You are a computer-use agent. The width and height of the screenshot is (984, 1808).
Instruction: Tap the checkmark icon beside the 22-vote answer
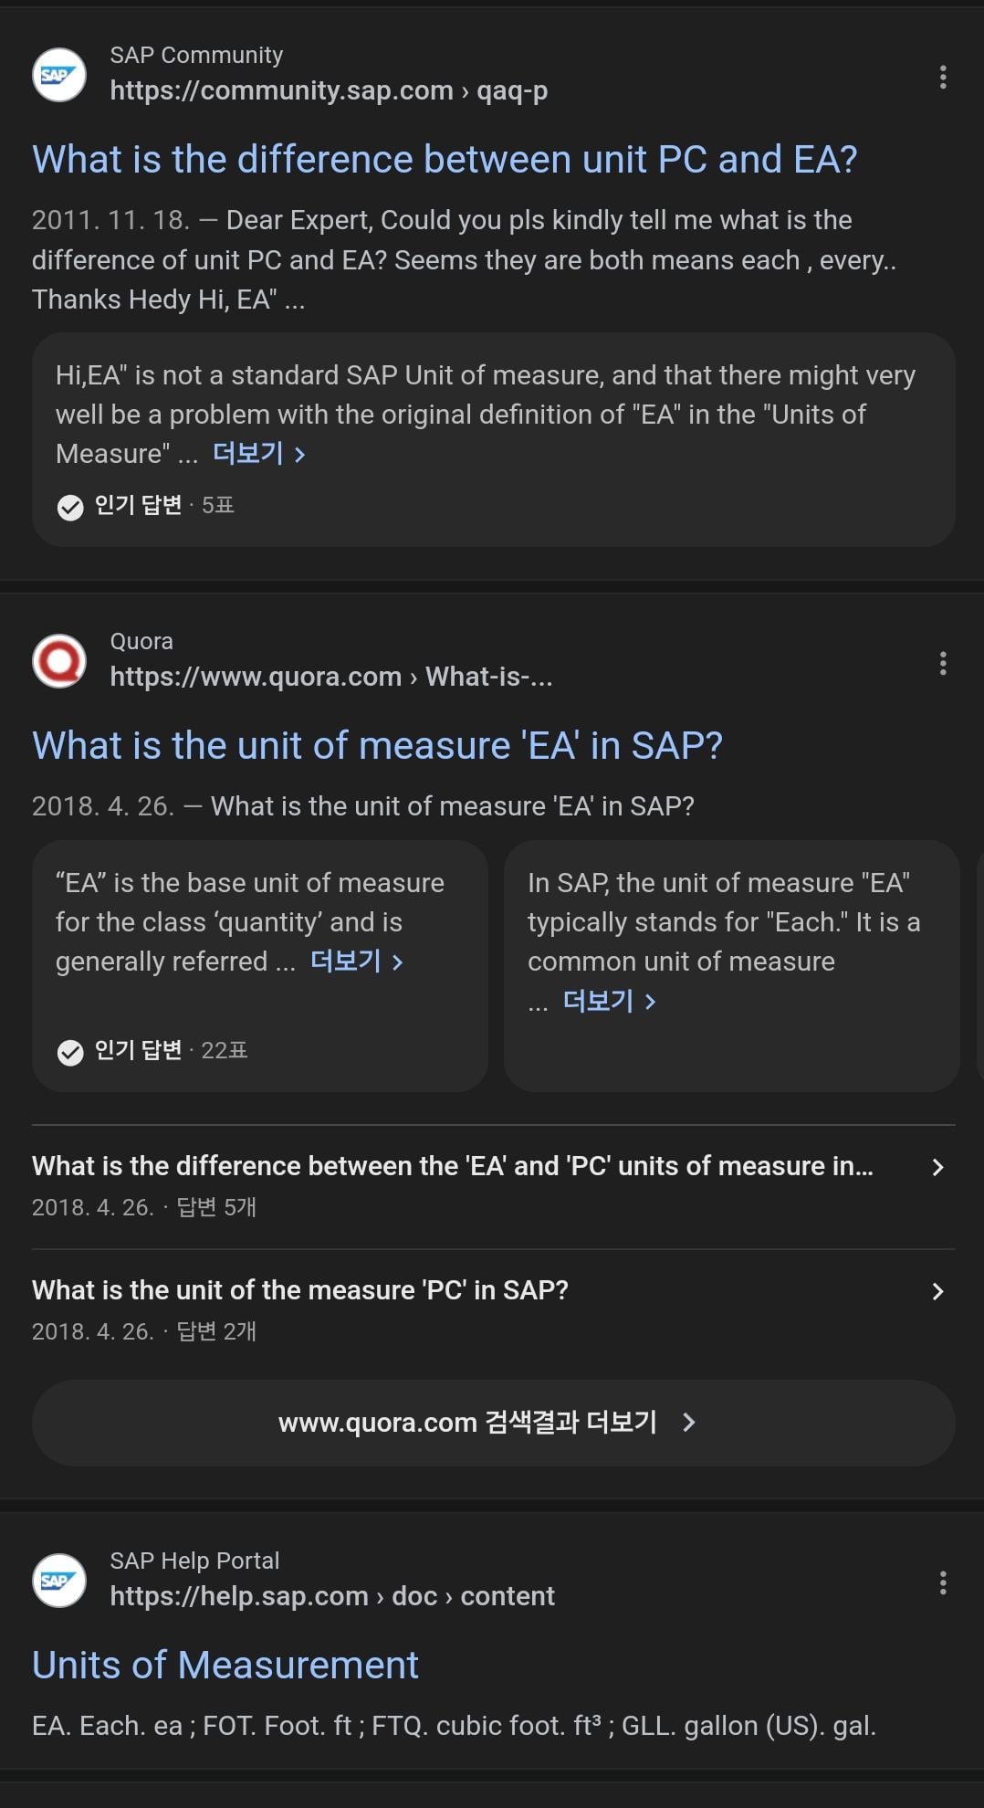tap(70, 1052)
